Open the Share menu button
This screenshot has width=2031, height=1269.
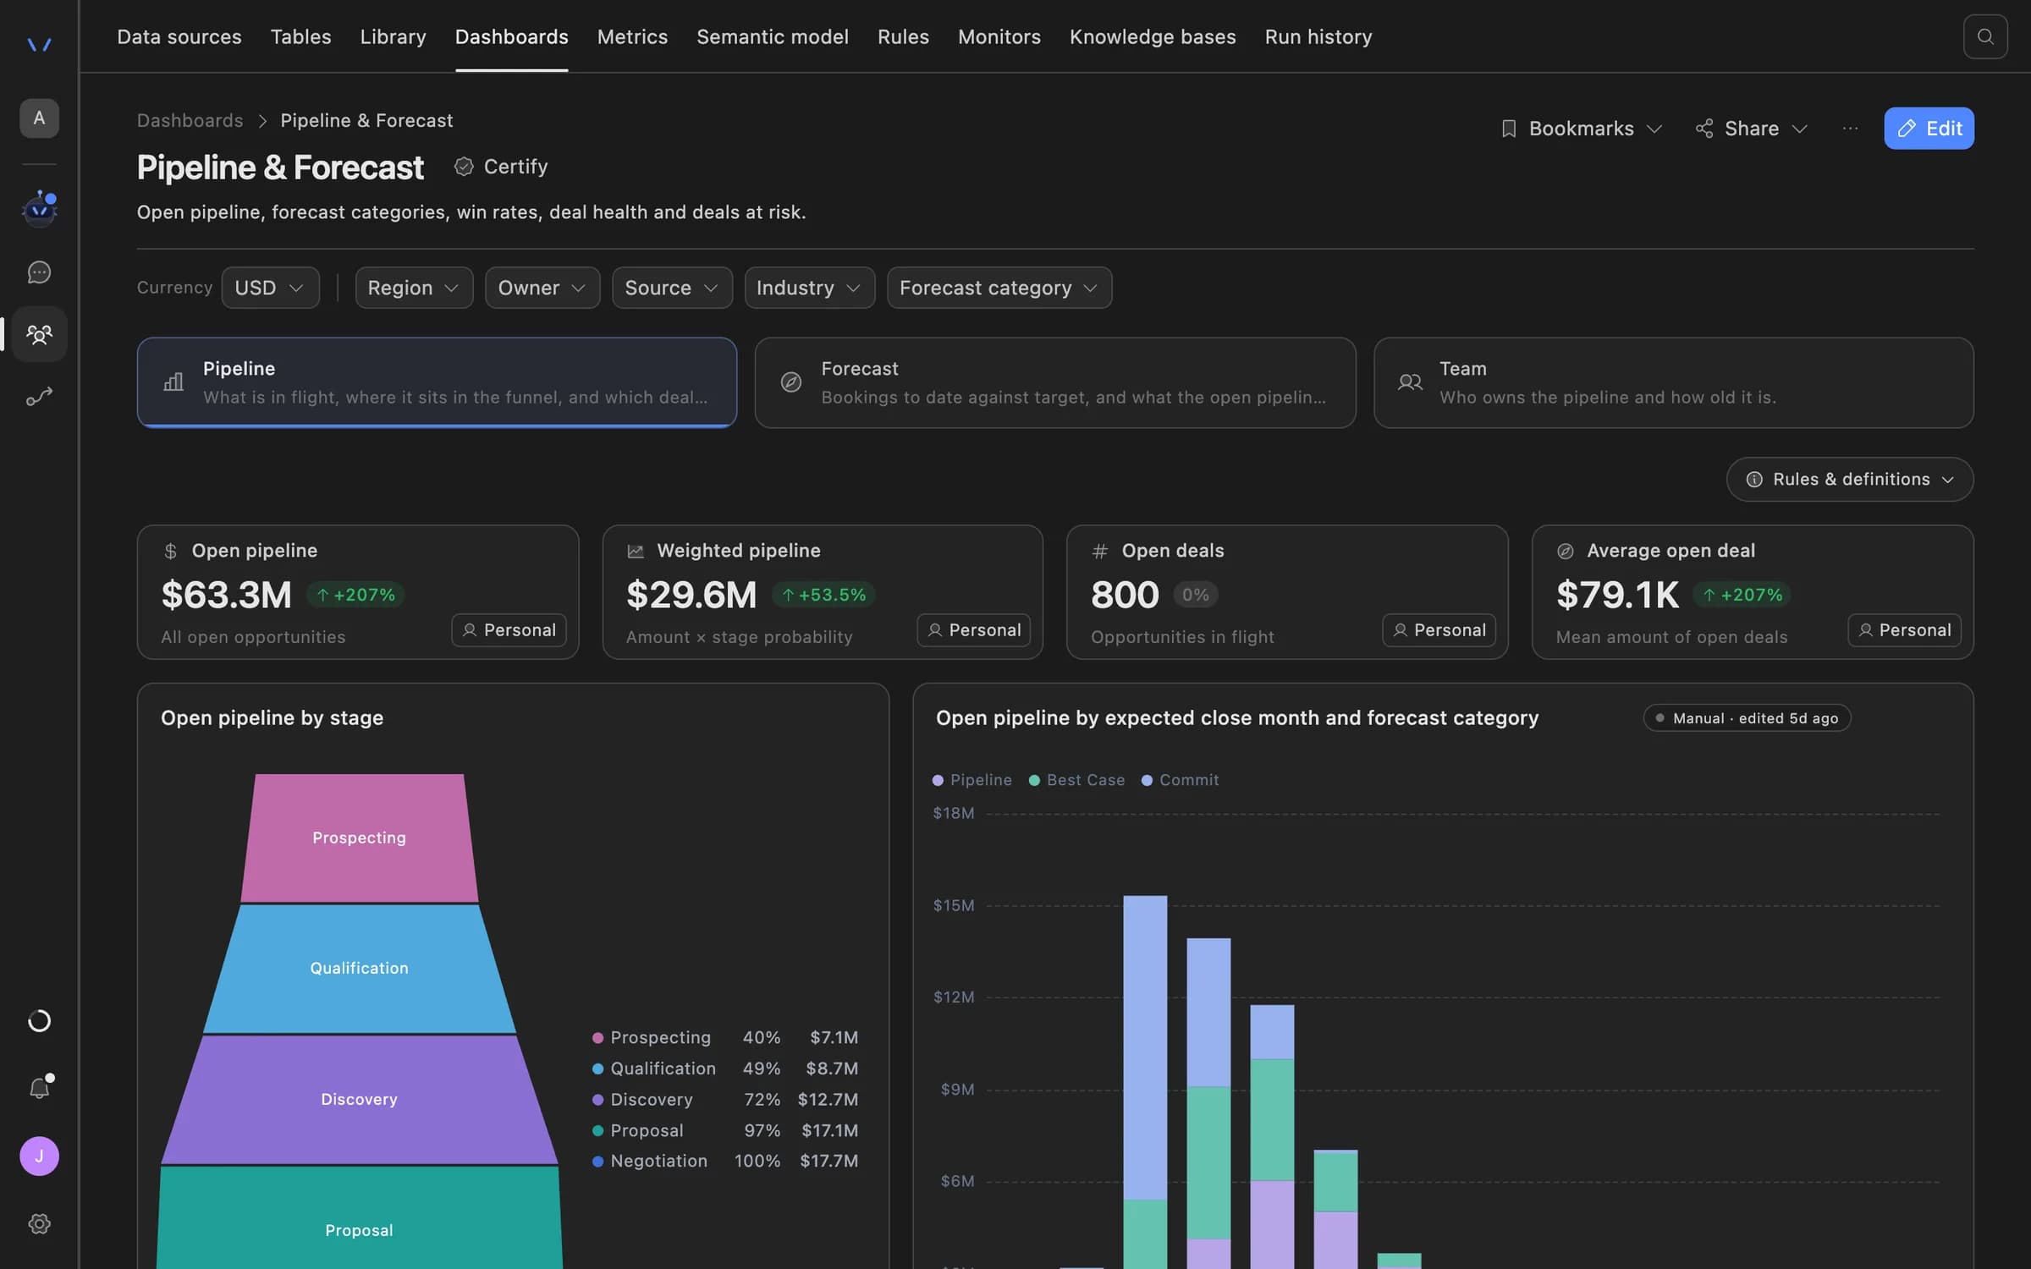[x=1751, y=129]
